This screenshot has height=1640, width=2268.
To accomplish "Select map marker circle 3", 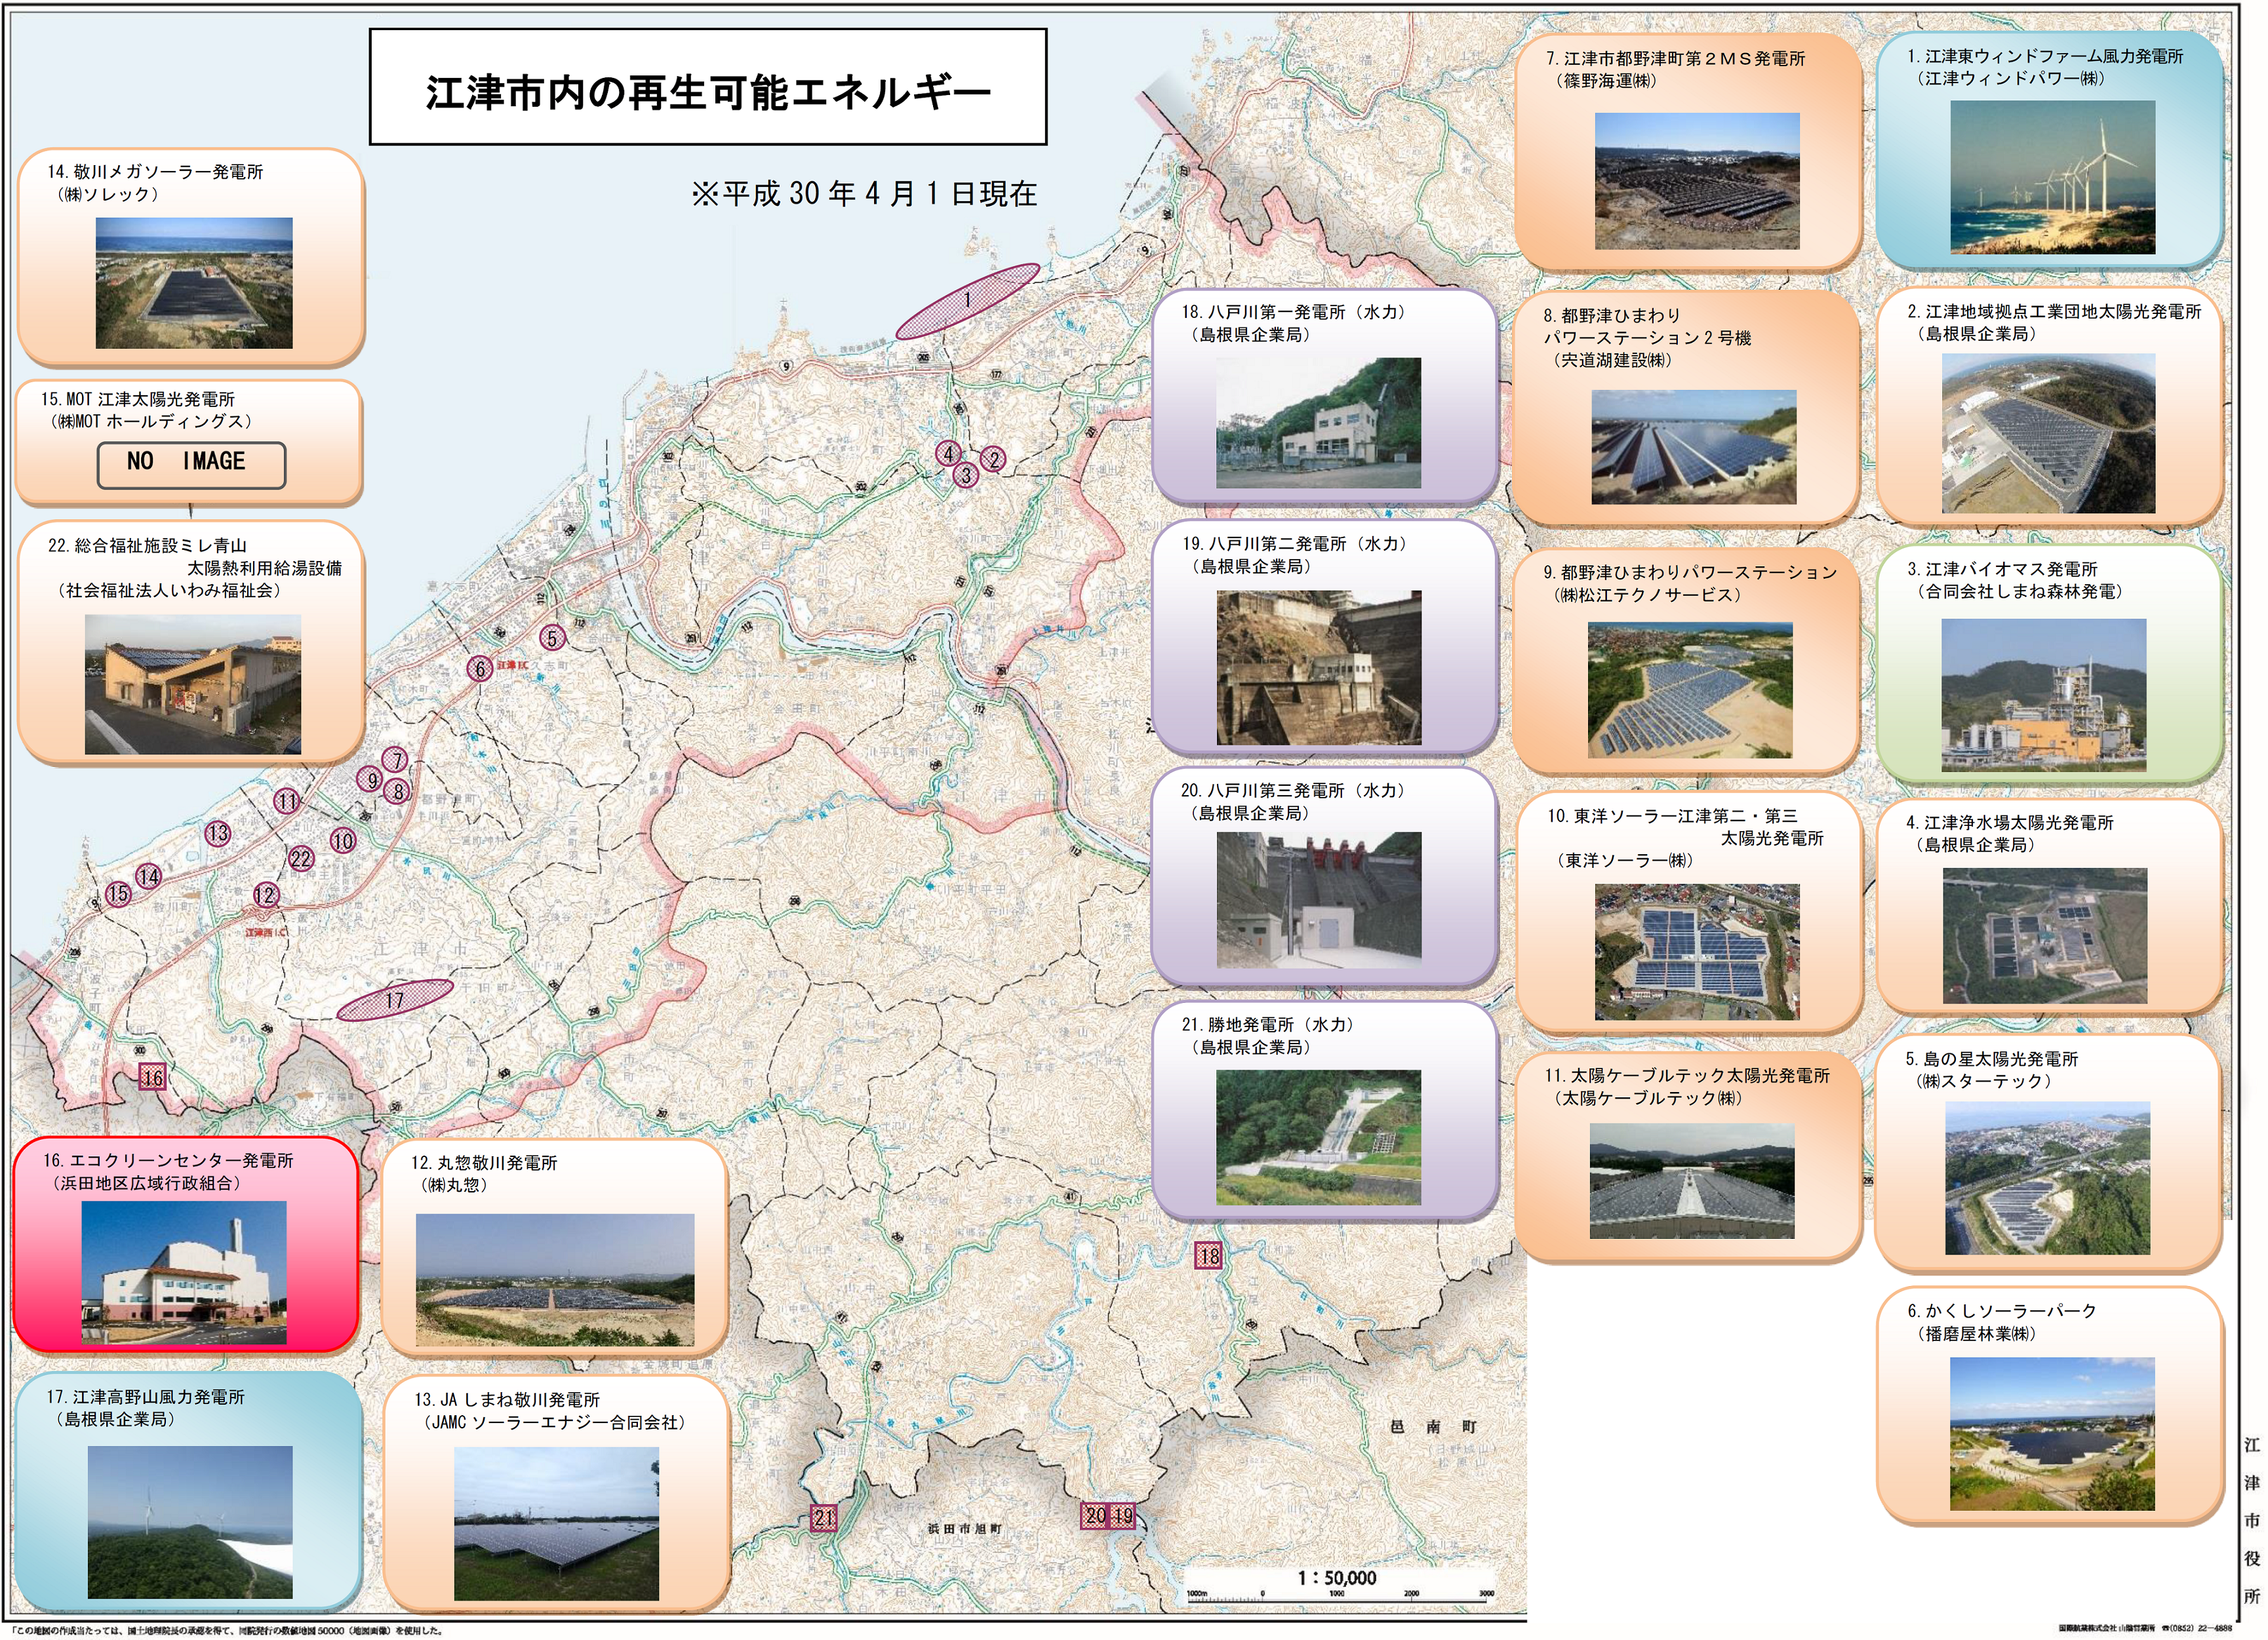I will [966, 475].
